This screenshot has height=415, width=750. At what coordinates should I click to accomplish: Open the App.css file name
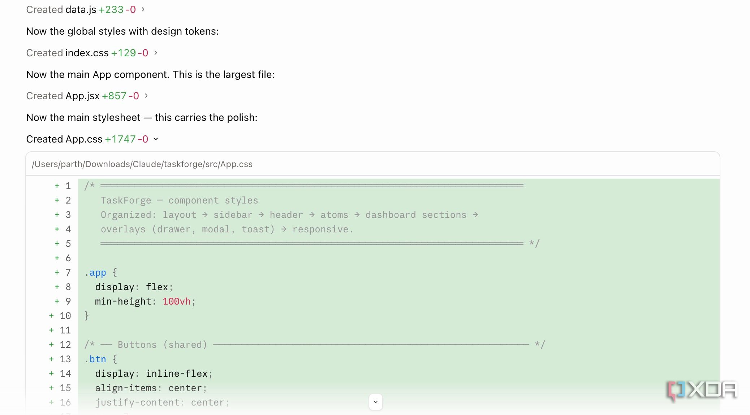pos(84,139)
